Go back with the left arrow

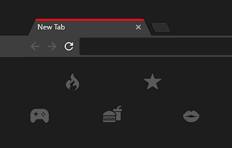point(35,46)
